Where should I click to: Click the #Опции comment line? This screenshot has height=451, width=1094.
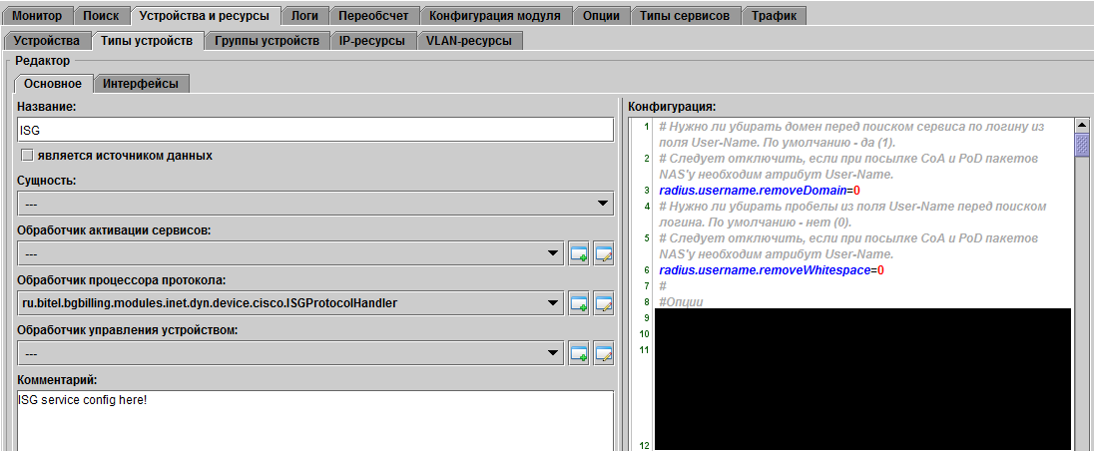pos(681,301)
